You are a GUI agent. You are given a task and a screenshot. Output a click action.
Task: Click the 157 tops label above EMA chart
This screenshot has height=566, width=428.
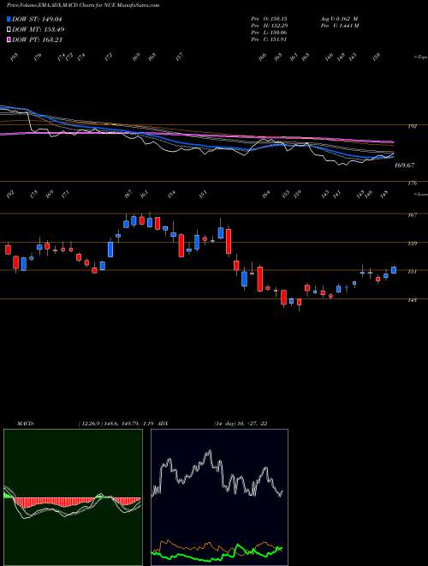[179, 57]
